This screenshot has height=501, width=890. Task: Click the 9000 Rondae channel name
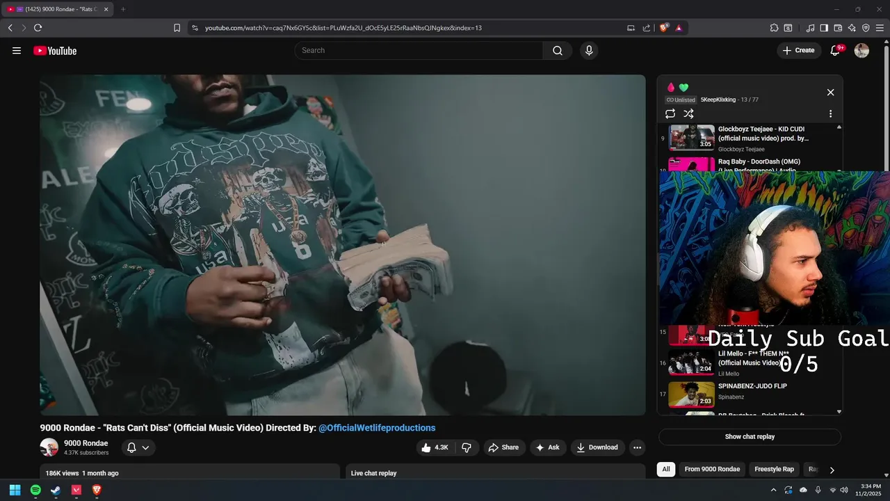tap(86, 443)
